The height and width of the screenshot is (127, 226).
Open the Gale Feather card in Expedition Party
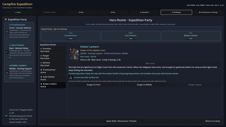click(19, 52)
